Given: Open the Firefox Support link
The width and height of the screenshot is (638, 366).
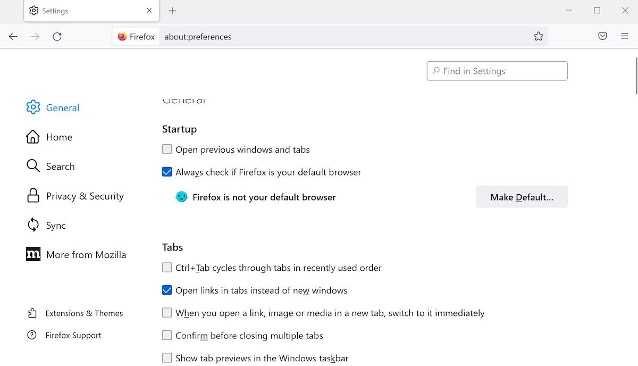Looking at the screenshot, I should tap(73, 336).
